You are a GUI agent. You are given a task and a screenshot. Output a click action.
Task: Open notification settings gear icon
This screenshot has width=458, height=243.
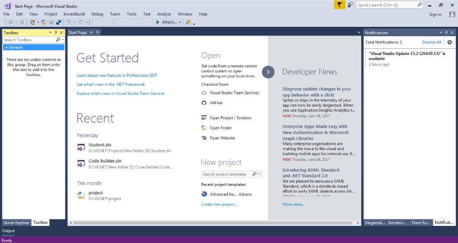tap(450, 42)
